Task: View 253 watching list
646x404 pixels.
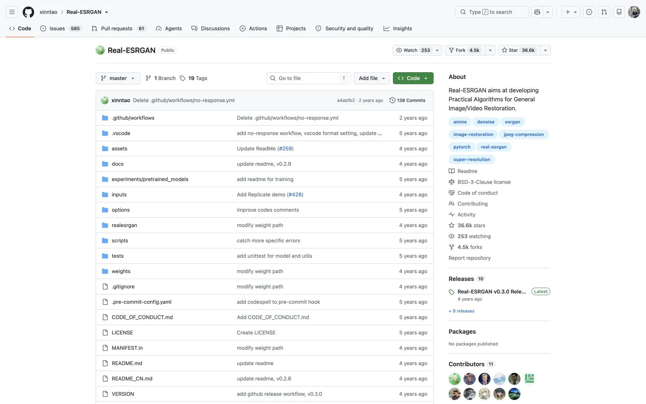Action: coord(470,236)
